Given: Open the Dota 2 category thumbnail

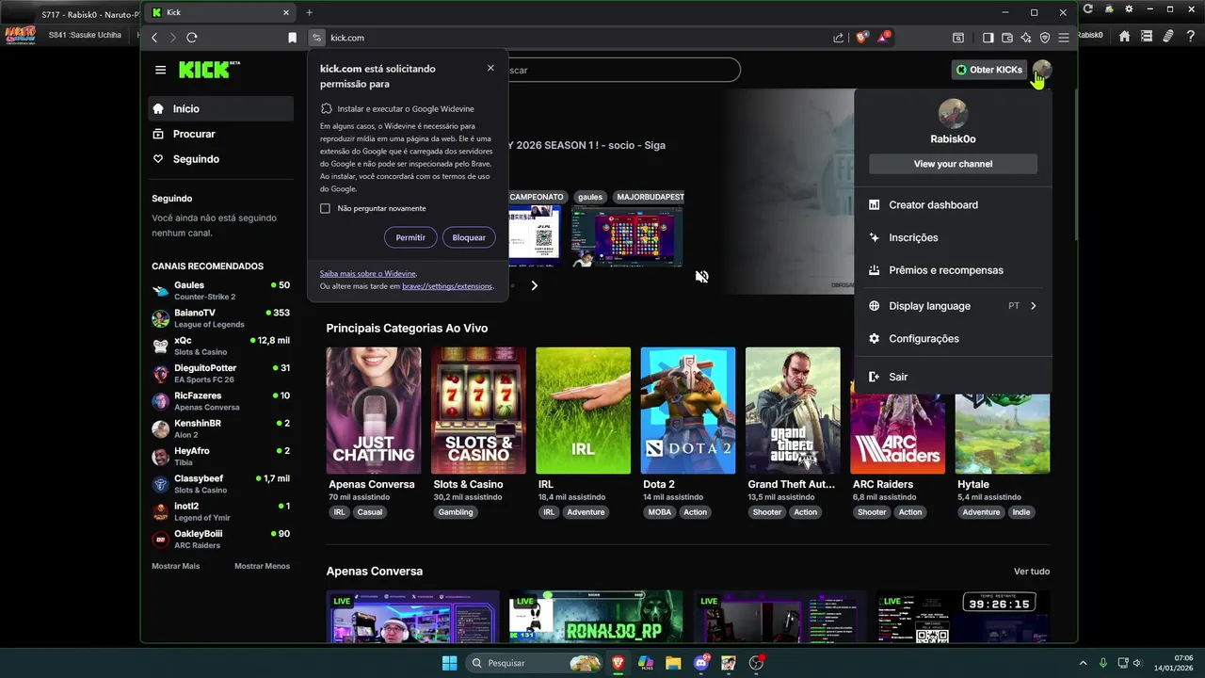Looking at the screenshot, I should coord(688,411).
